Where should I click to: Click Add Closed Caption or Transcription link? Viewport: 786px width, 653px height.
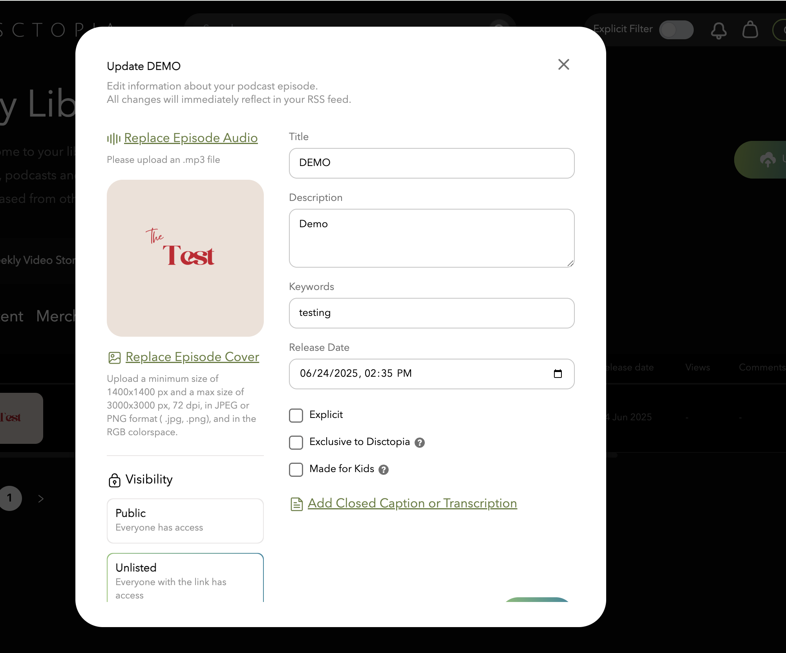point(412,503)
